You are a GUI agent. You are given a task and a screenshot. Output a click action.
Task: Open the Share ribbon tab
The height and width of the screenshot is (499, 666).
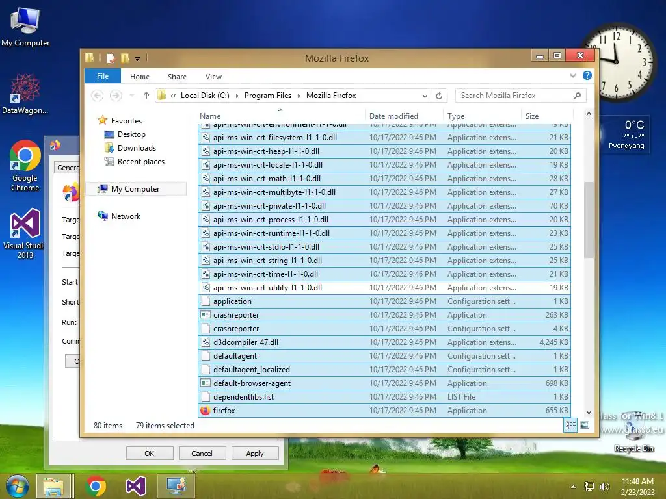click(x=177, y=77)
